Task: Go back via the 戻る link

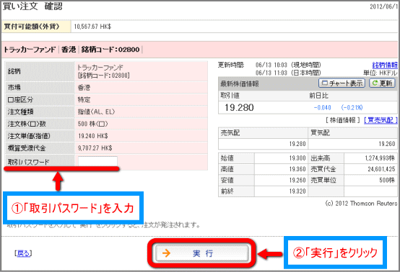Action: pyautogui.click(x=23, y=253)
